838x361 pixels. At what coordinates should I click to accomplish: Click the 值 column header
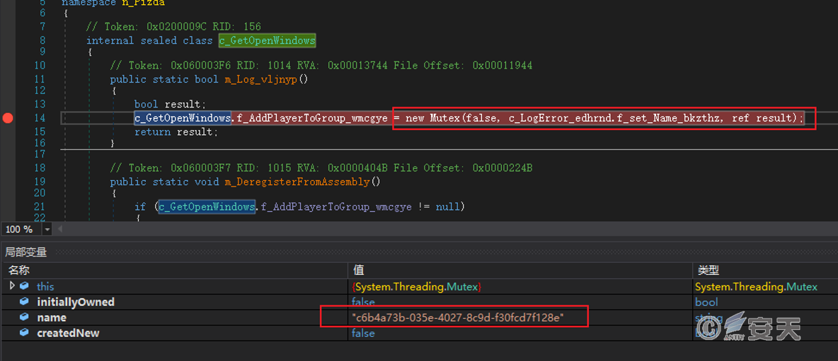[358, 270]
